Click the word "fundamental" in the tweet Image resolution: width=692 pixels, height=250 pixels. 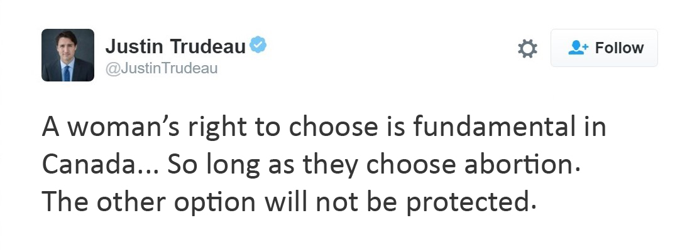(x=494, y=127)
